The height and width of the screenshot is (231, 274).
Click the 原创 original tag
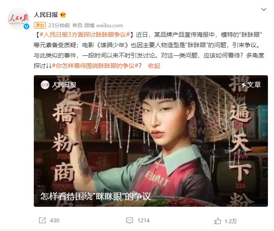[x=40, y=26]
